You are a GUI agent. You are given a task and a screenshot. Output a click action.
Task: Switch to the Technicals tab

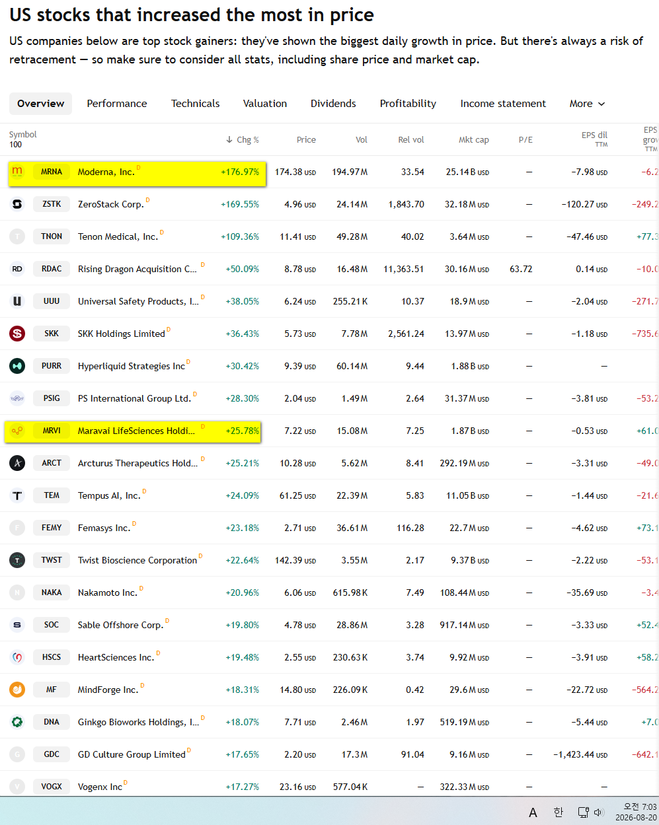click(195, 104)
